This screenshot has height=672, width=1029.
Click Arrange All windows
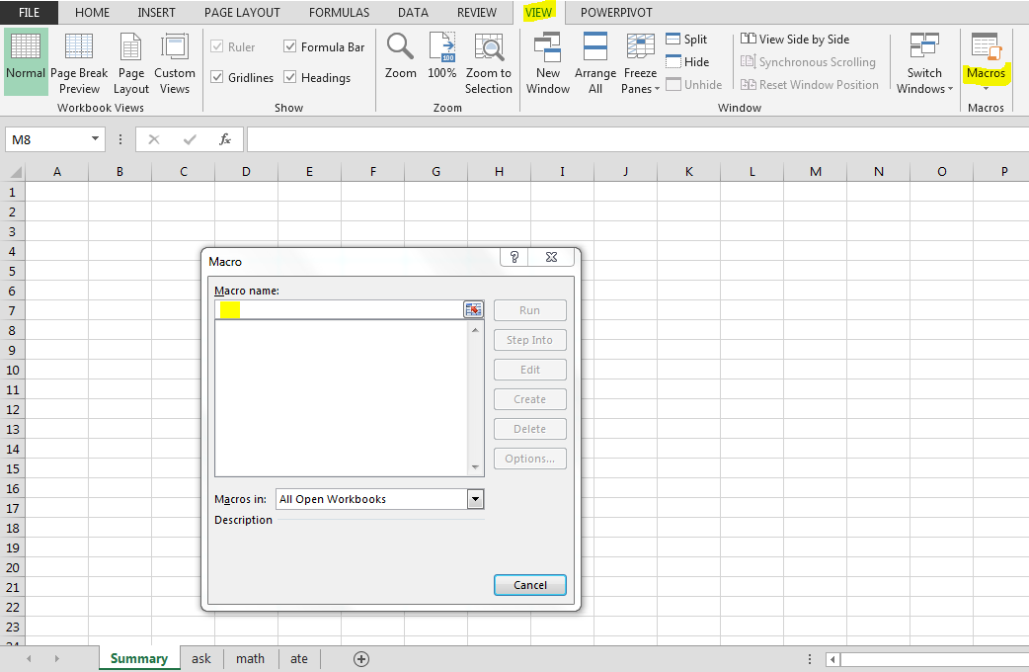pyautogui.click(x=595, y=62)
